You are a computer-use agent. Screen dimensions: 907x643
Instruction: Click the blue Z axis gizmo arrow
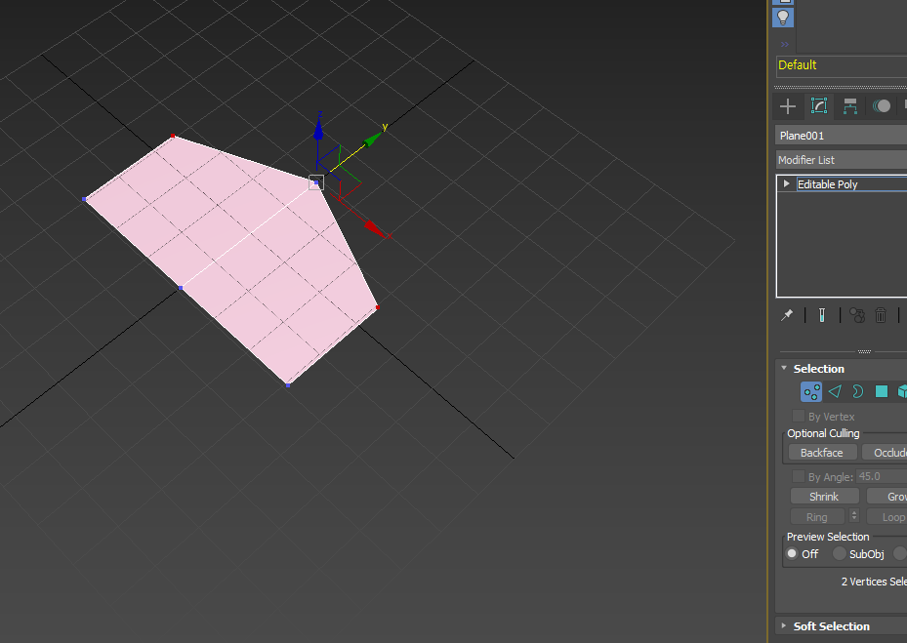coord(318,129)
